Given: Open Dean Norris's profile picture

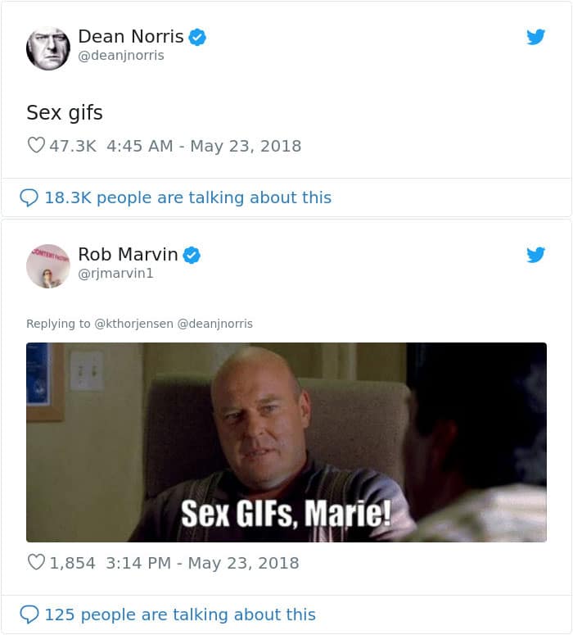Looking at the screenshot, I should pyautogui.click(x=47, y=48).
